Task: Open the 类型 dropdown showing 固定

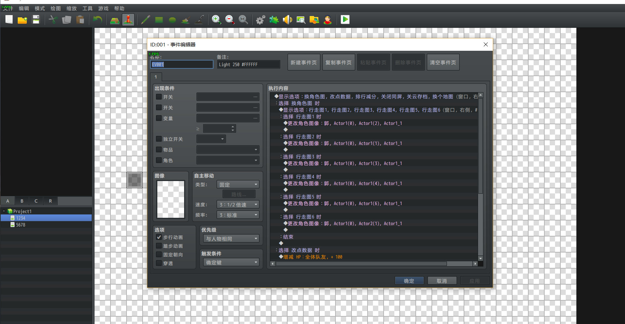Action: pyautogui.click(x=238, y=184)
